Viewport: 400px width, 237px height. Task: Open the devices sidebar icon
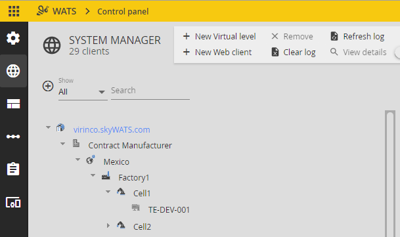tap(13, 202)
